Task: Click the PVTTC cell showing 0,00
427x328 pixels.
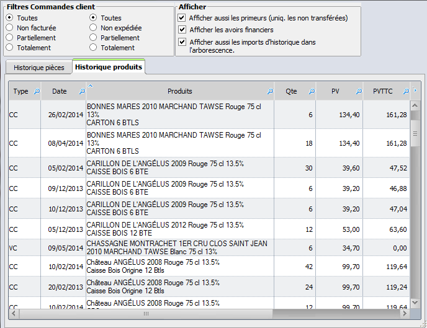Action: tap(387, 248)
